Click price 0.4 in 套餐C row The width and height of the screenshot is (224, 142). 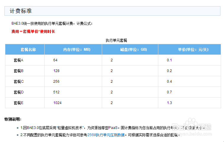(x=169, y=82)
